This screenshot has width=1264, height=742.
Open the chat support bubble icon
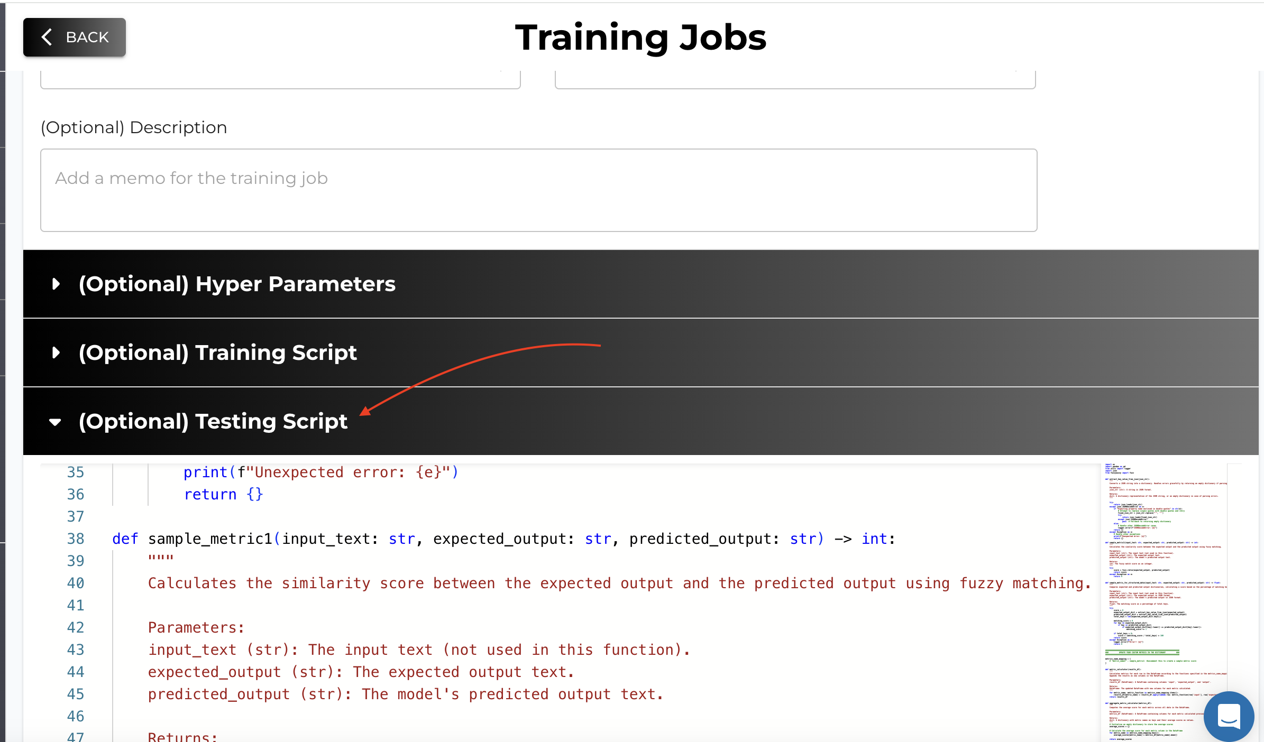tap(1229, 716)
